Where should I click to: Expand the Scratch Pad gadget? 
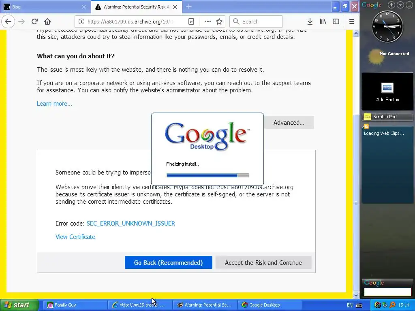387,117
